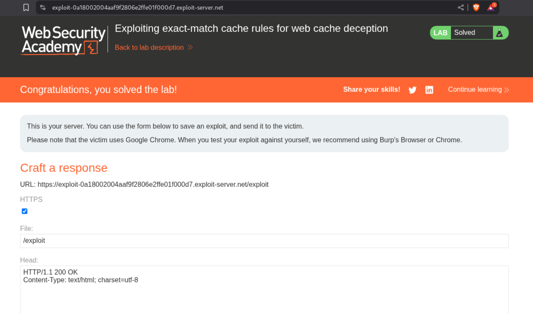Click the lab flask icon
The width and height of the screenshot is (533, 314).
tap(500, 33)
